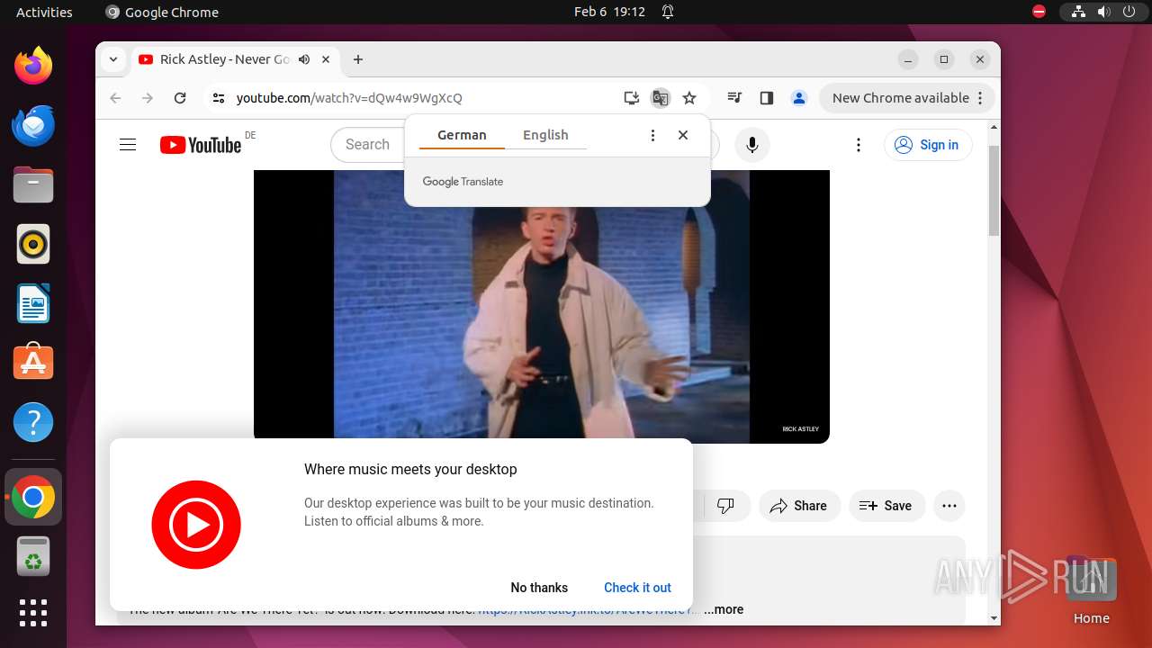Close the Rick Astley tab

click(326, 59)
